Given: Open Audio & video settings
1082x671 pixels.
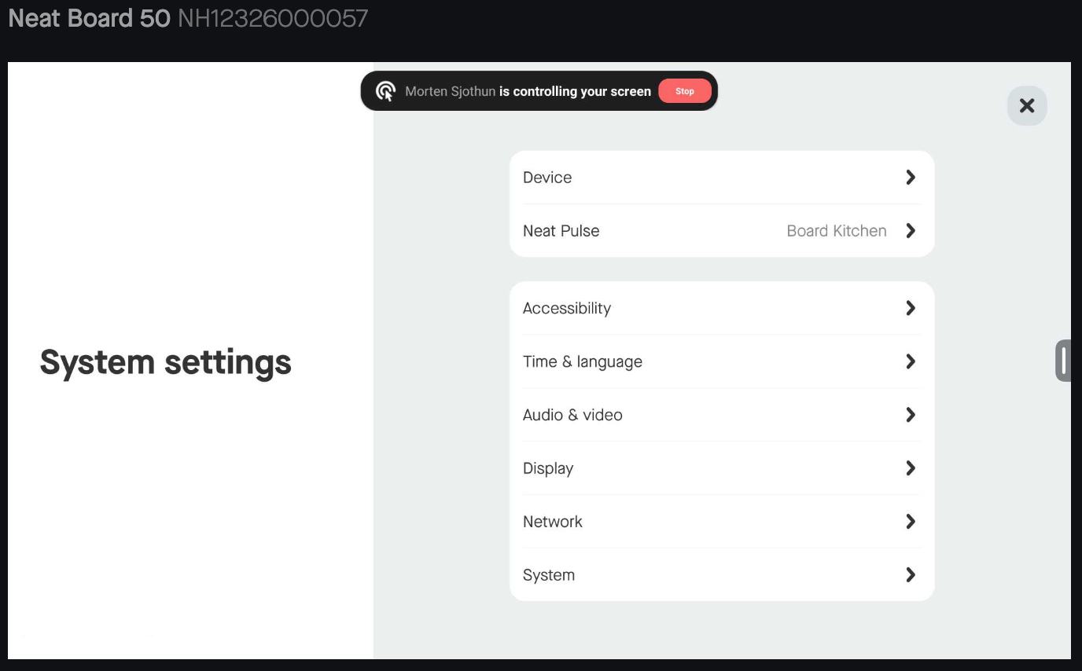Looking at the screenshot, I should coord(572,415).
